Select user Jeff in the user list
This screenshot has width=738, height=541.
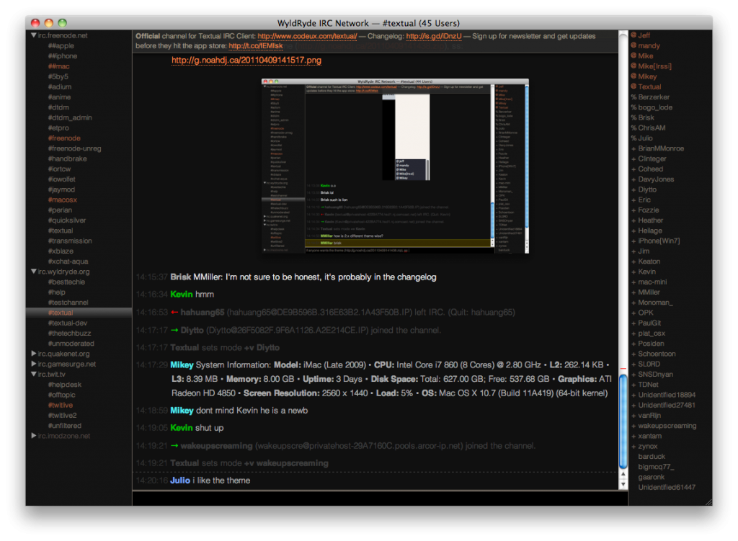[644, 35]
